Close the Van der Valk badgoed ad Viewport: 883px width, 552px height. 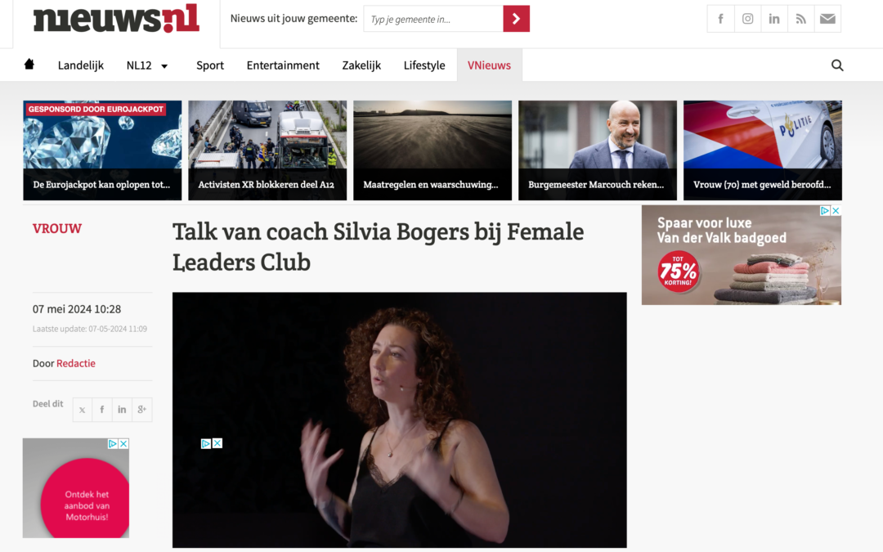(836, 210)
